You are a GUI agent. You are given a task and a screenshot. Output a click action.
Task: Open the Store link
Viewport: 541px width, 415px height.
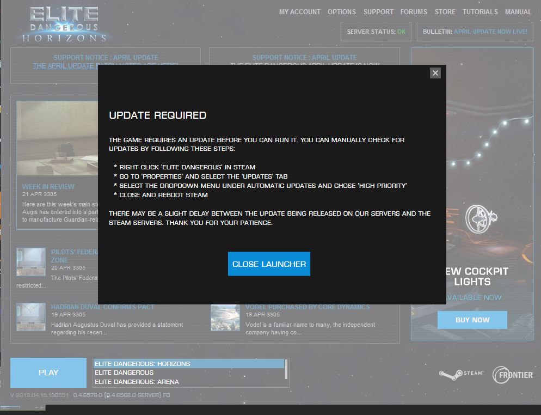coord(445,12)
